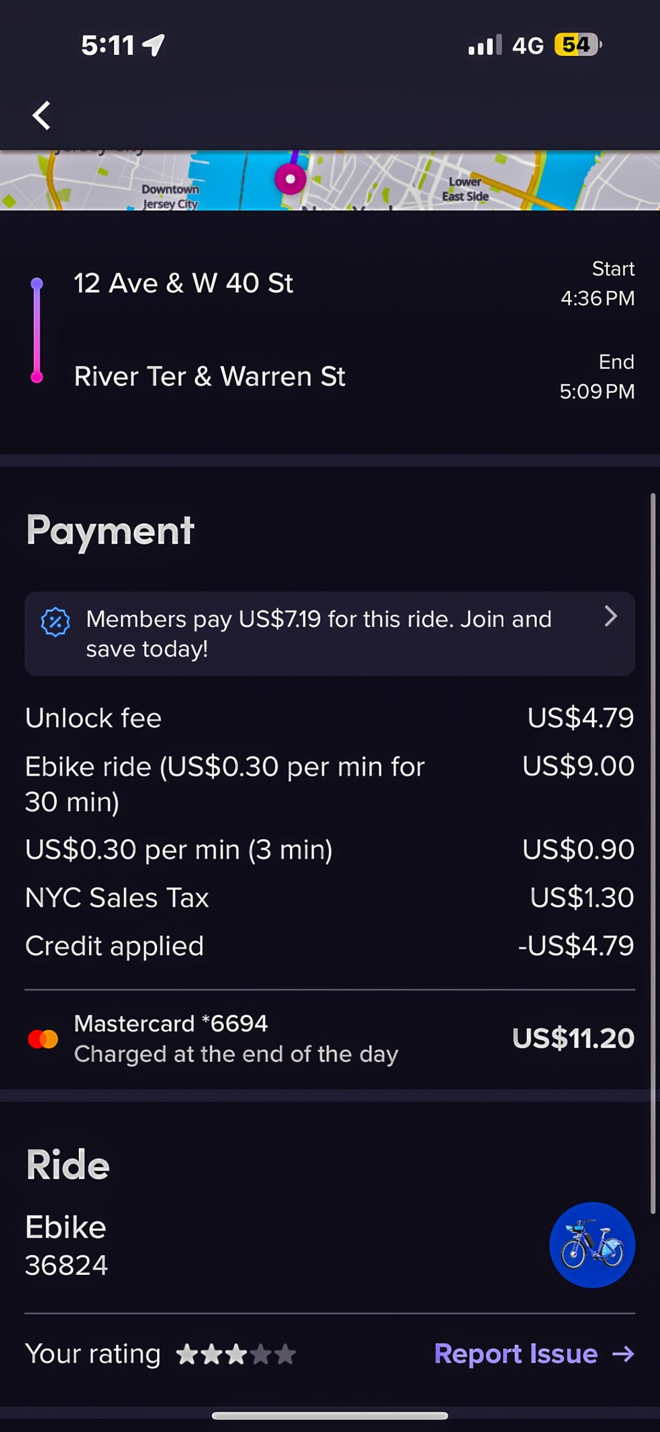The image size is (660, 1432).
Task: Tap the back arrow icon
Action: pos(41,116)
